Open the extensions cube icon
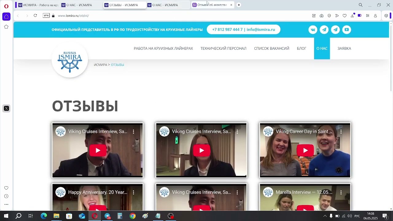 (x=386, y=16)
